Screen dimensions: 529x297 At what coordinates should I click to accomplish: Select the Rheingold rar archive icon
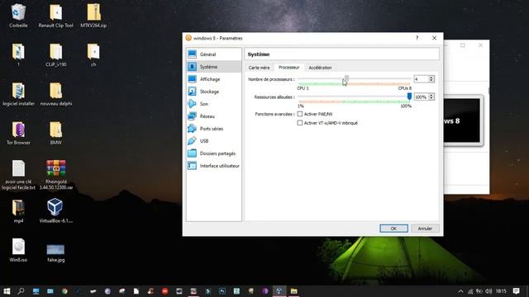coord(55,175)
